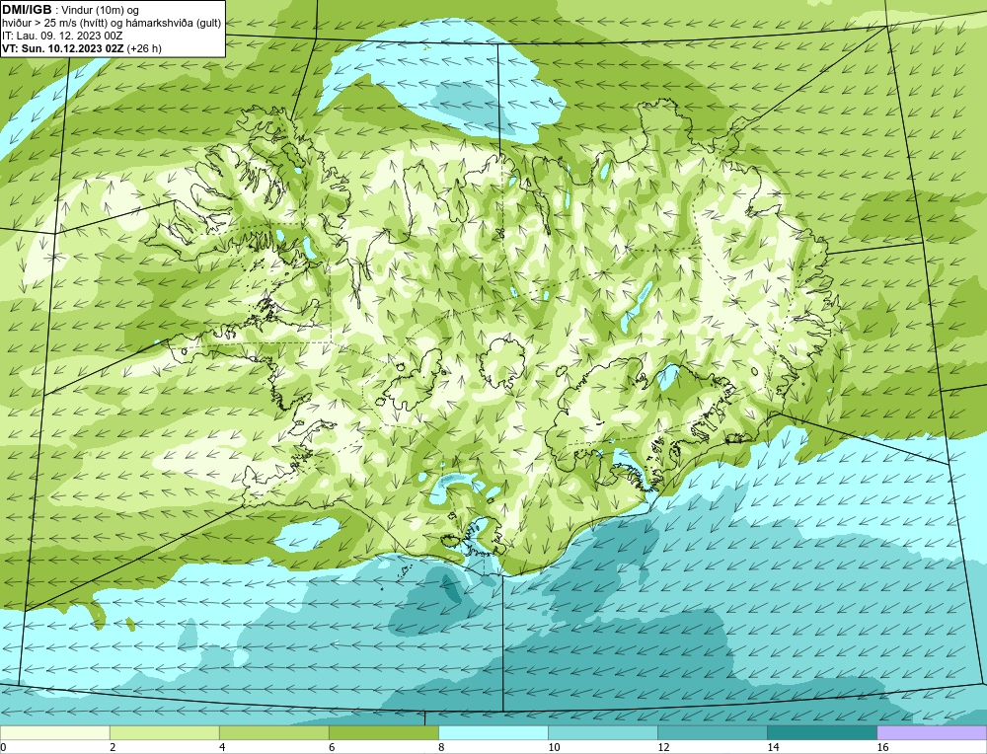Viewport: 987px width, 754px height.
Task: Click the pale 0–2 m/s legend swatch
Action: 54,732
